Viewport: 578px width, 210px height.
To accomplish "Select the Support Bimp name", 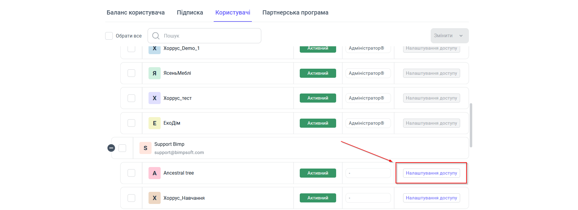I will (x=169, y=144).
